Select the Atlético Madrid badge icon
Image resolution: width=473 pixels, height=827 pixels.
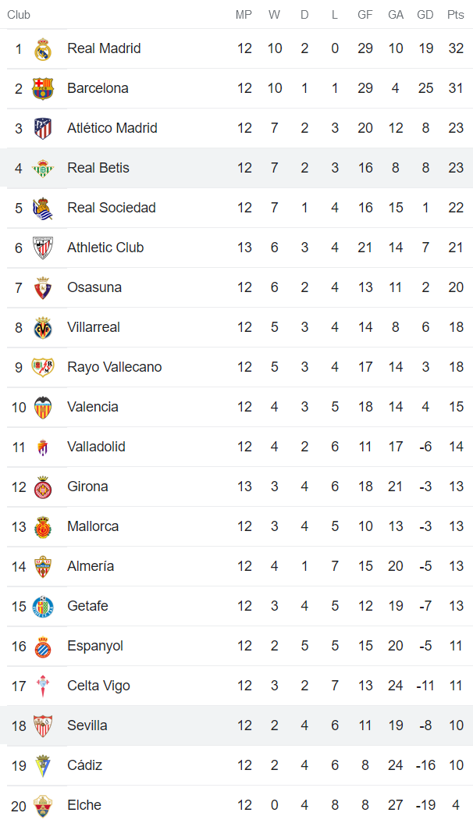coord(43,129)
